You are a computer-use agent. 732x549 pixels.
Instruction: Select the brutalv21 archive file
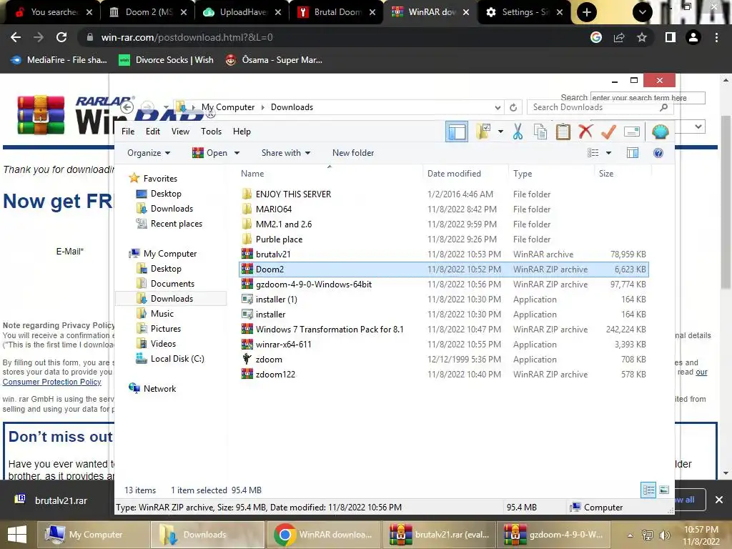(x=443, y=254)
